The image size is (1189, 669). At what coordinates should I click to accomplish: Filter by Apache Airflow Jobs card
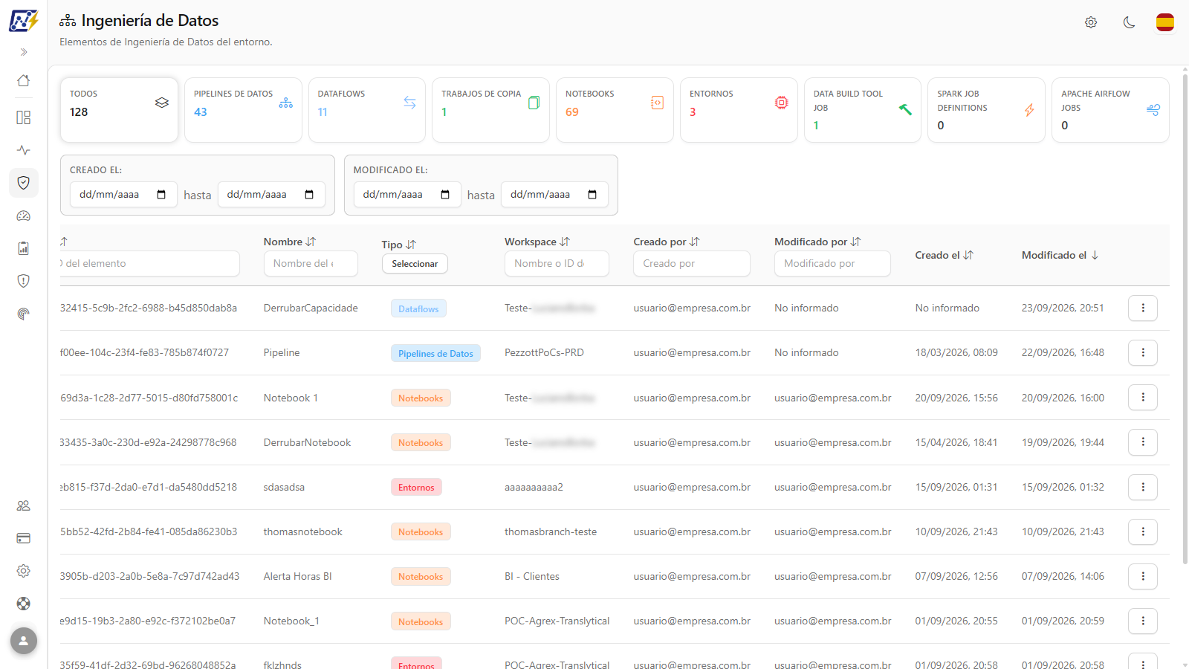pyautogui.click(x=1110, y=110)
